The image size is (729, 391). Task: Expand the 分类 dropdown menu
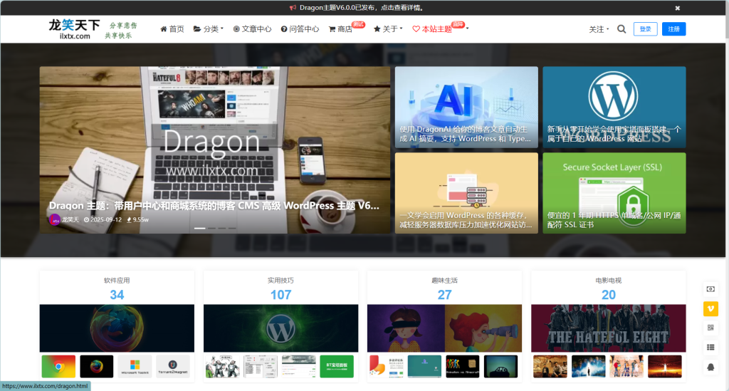pyautogui.click(x=208, y=29)
